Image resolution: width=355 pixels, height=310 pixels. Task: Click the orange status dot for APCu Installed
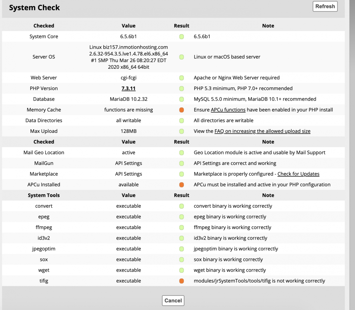click(182, 185)
